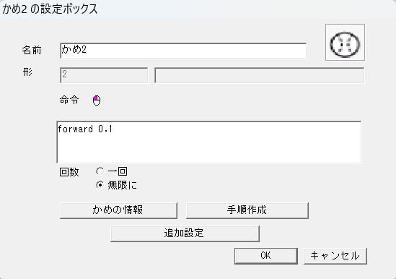
Task: Click the 命令 label
Action: pos(69,100)
